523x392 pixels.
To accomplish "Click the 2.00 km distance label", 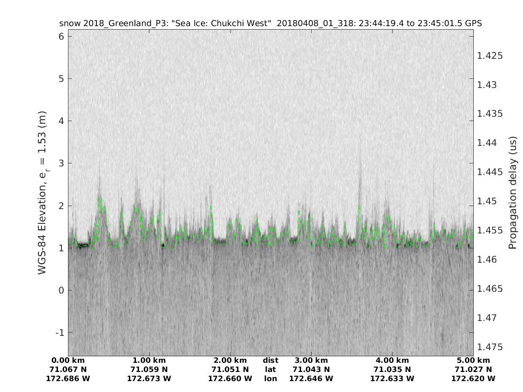I will (230, 360).
